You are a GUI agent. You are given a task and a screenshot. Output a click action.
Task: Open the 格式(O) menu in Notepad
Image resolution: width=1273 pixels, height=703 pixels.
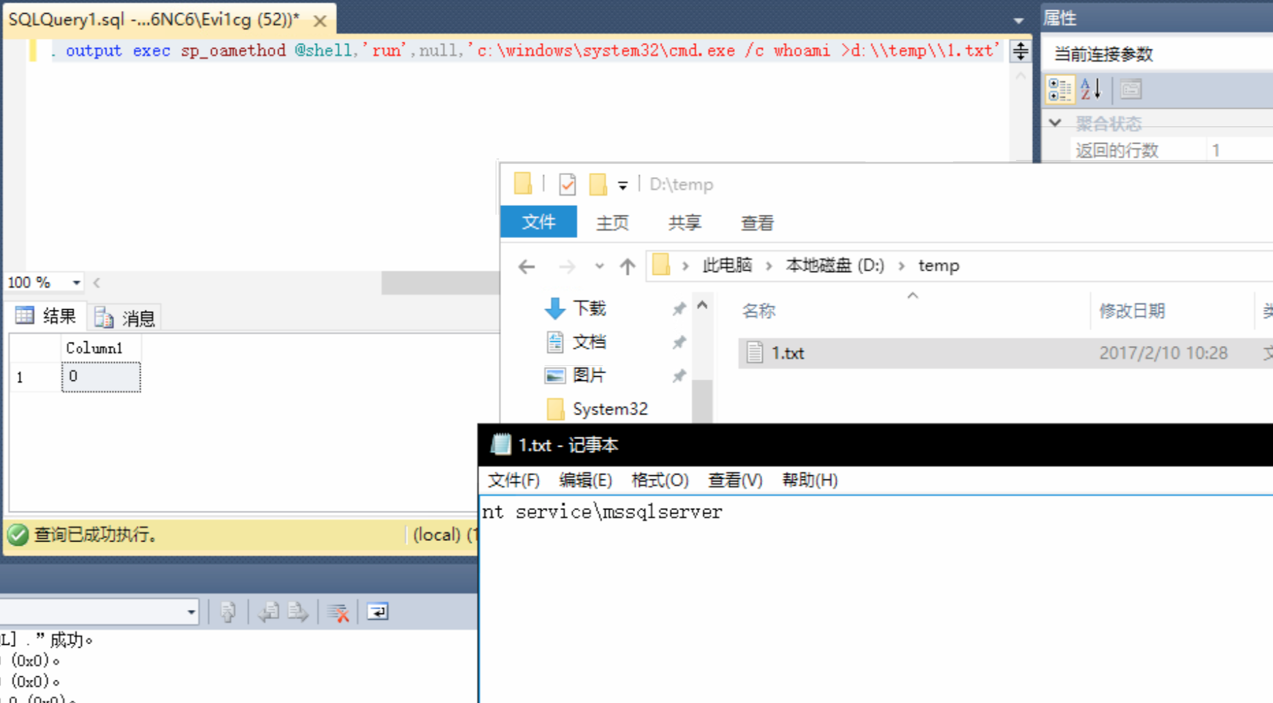coord(658,480)
